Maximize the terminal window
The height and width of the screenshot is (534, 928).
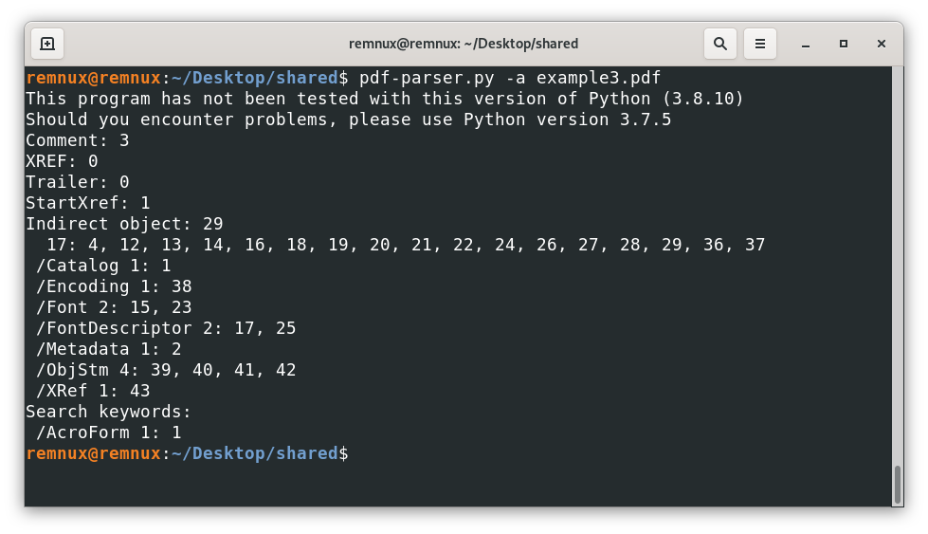(x=844, y=44)
